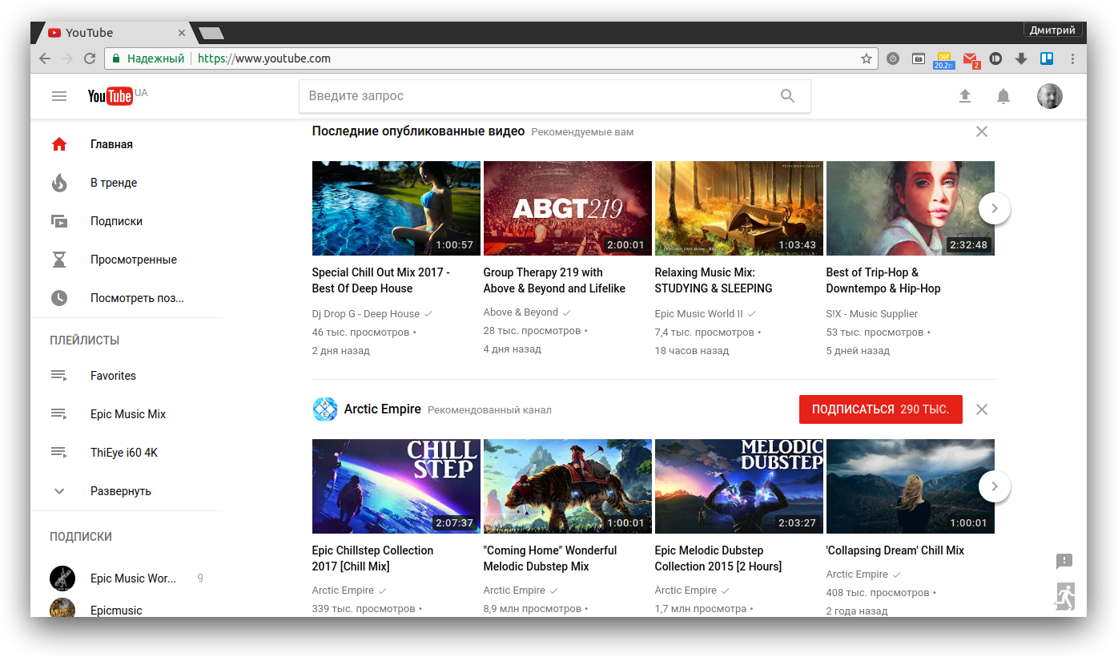Play the Best of Trip-Hop thumbnail
1118x657 pixels.
coord(911,208)
